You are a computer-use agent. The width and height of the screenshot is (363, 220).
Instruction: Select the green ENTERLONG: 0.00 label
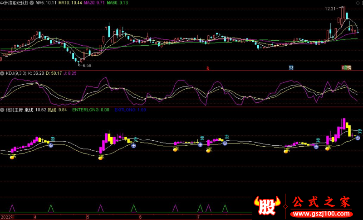pyautogui.click(x=91, y=110)
